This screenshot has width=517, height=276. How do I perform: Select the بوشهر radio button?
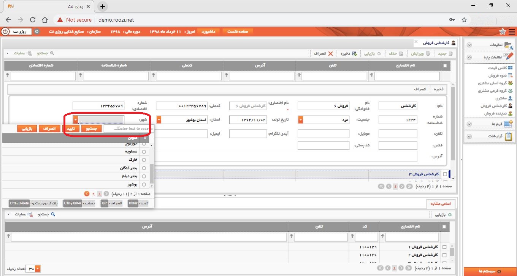tap(144, 185)
